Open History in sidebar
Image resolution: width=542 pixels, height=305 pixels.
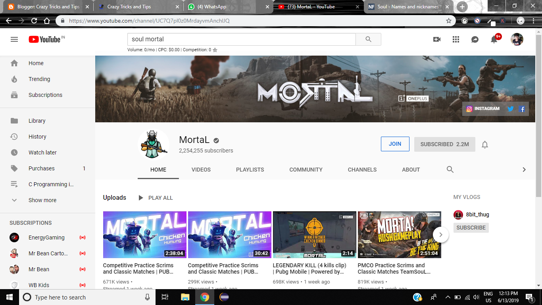point(48,137)
